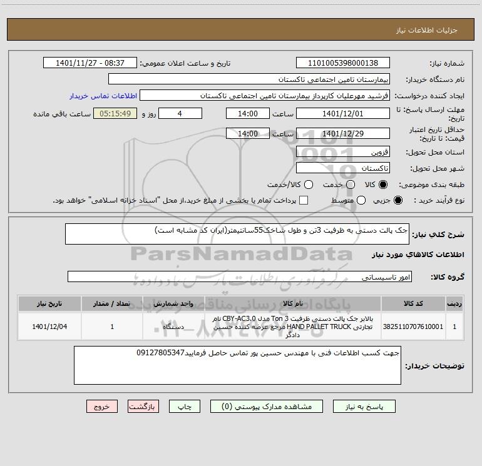The width and height of the screenshot is (482, 466).
Task: Click the response deadline date 1401/12/01
Action: [x=343, y=113]
